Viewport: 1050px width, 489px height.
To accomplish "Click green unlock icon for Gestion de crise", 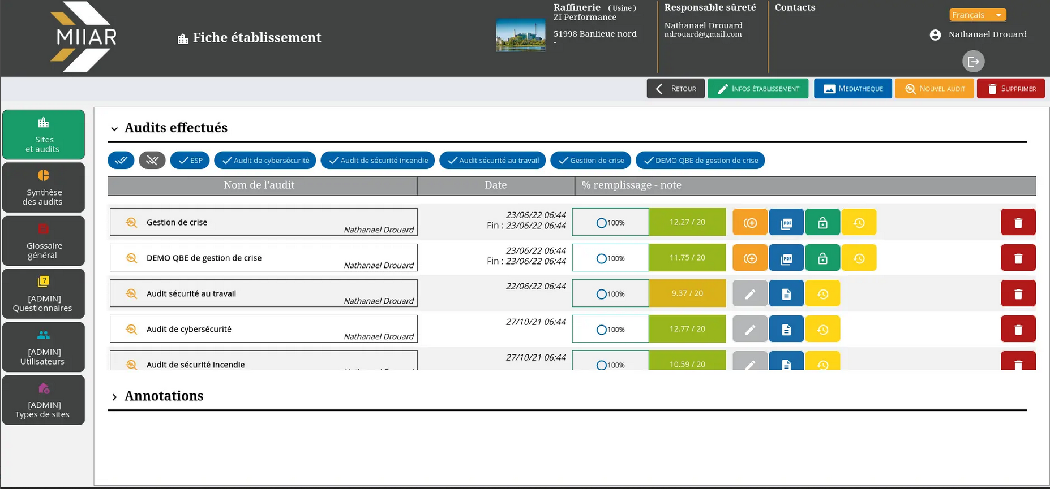I will click(822, 222).
